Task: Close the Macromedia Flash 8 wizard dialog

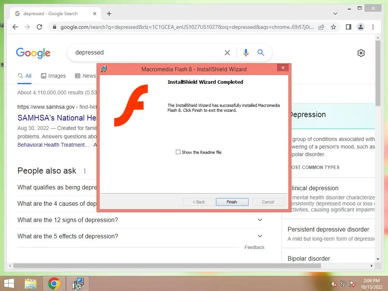Action: tap(283, 67)
